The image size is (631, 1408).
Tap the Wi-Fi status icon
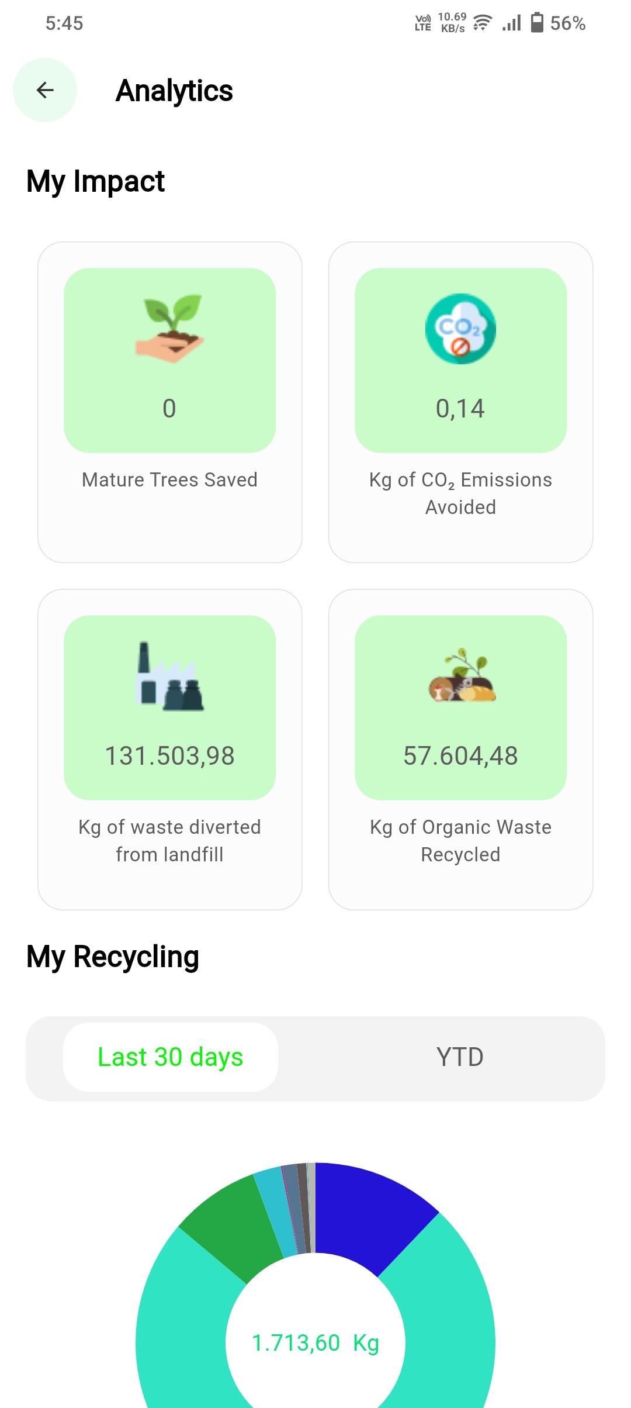pyautogui.click(x=482, y=23)
